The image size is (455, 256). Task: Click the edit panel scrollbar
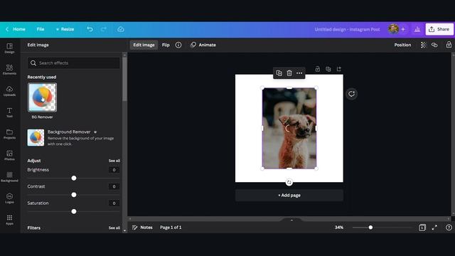click(x=125, y=79)
